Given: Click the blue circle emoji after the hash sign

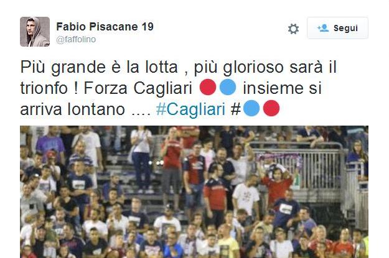Looking at the screenshot, I should pyautogui.click(x=251, y=108).
